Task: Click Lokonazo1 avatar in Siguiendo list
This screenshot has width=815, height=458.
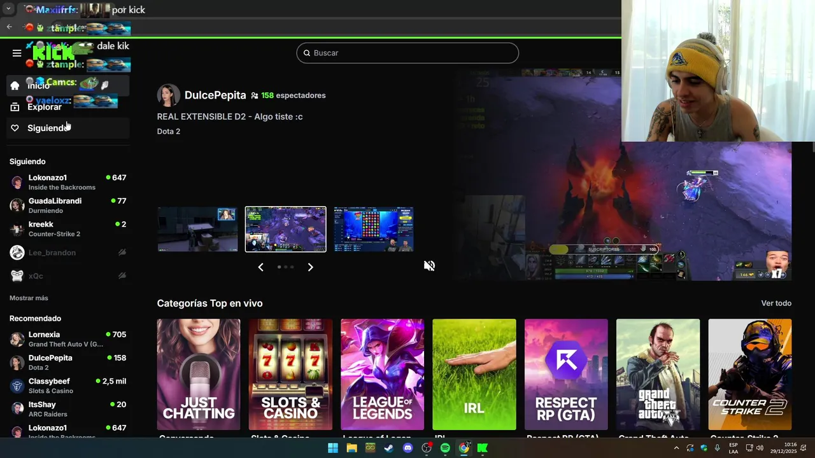Action: 17,183
